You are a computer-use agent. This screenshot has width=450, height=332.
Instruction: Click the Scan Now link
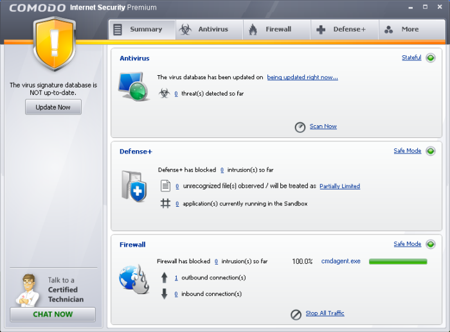pos(323,126)
